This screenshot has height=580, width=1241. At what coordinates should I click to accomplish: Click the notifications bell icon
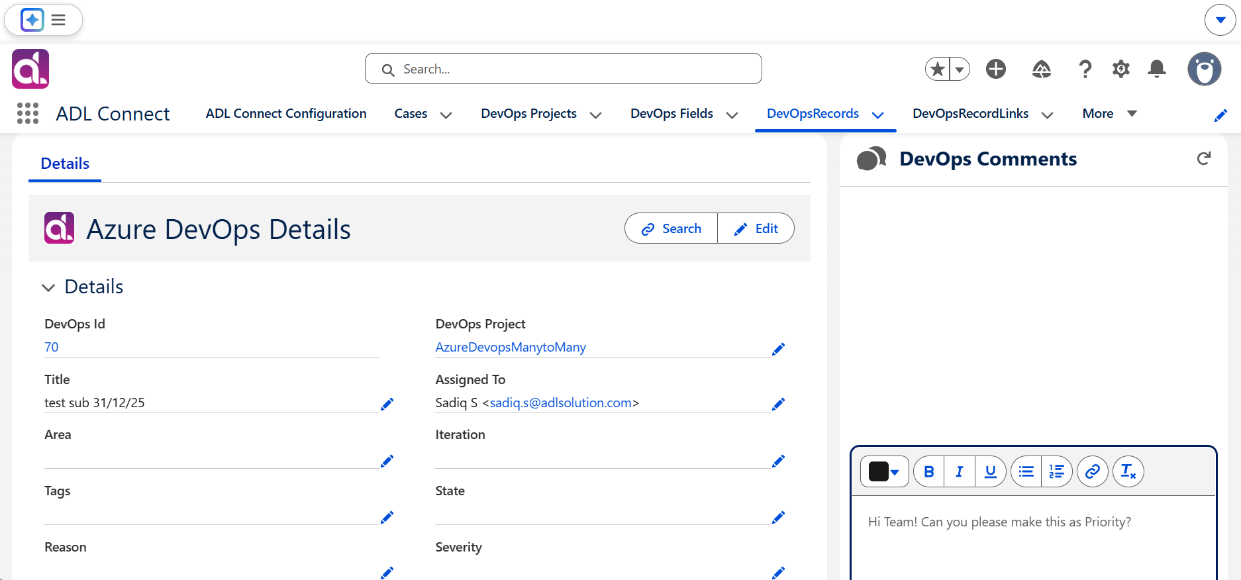[x=1157, y=69]
